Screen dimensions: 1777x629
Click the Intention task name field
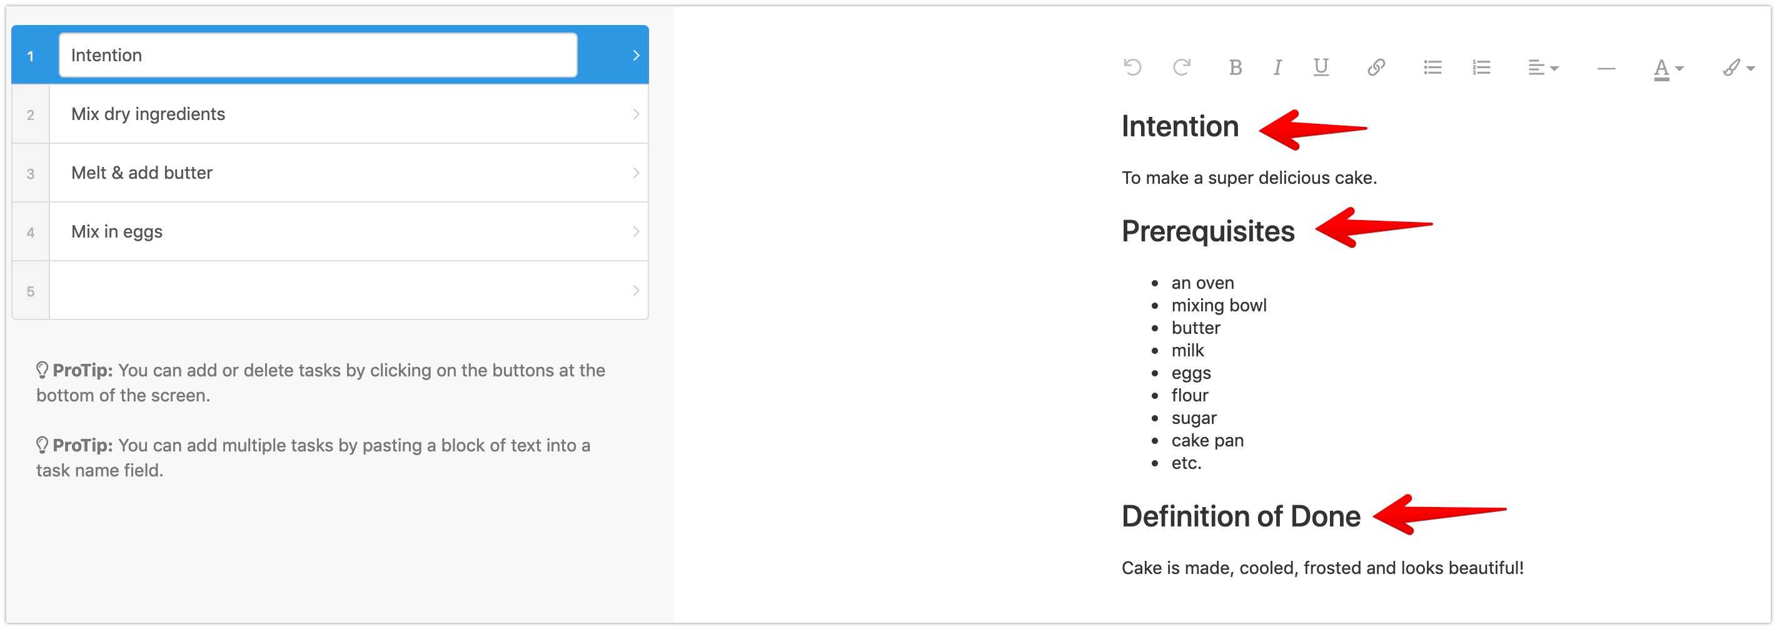pyautogui.click(x=318, y=55)
